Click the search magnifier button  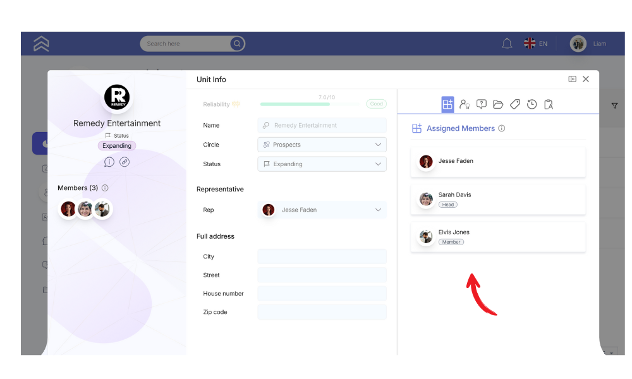237,44
